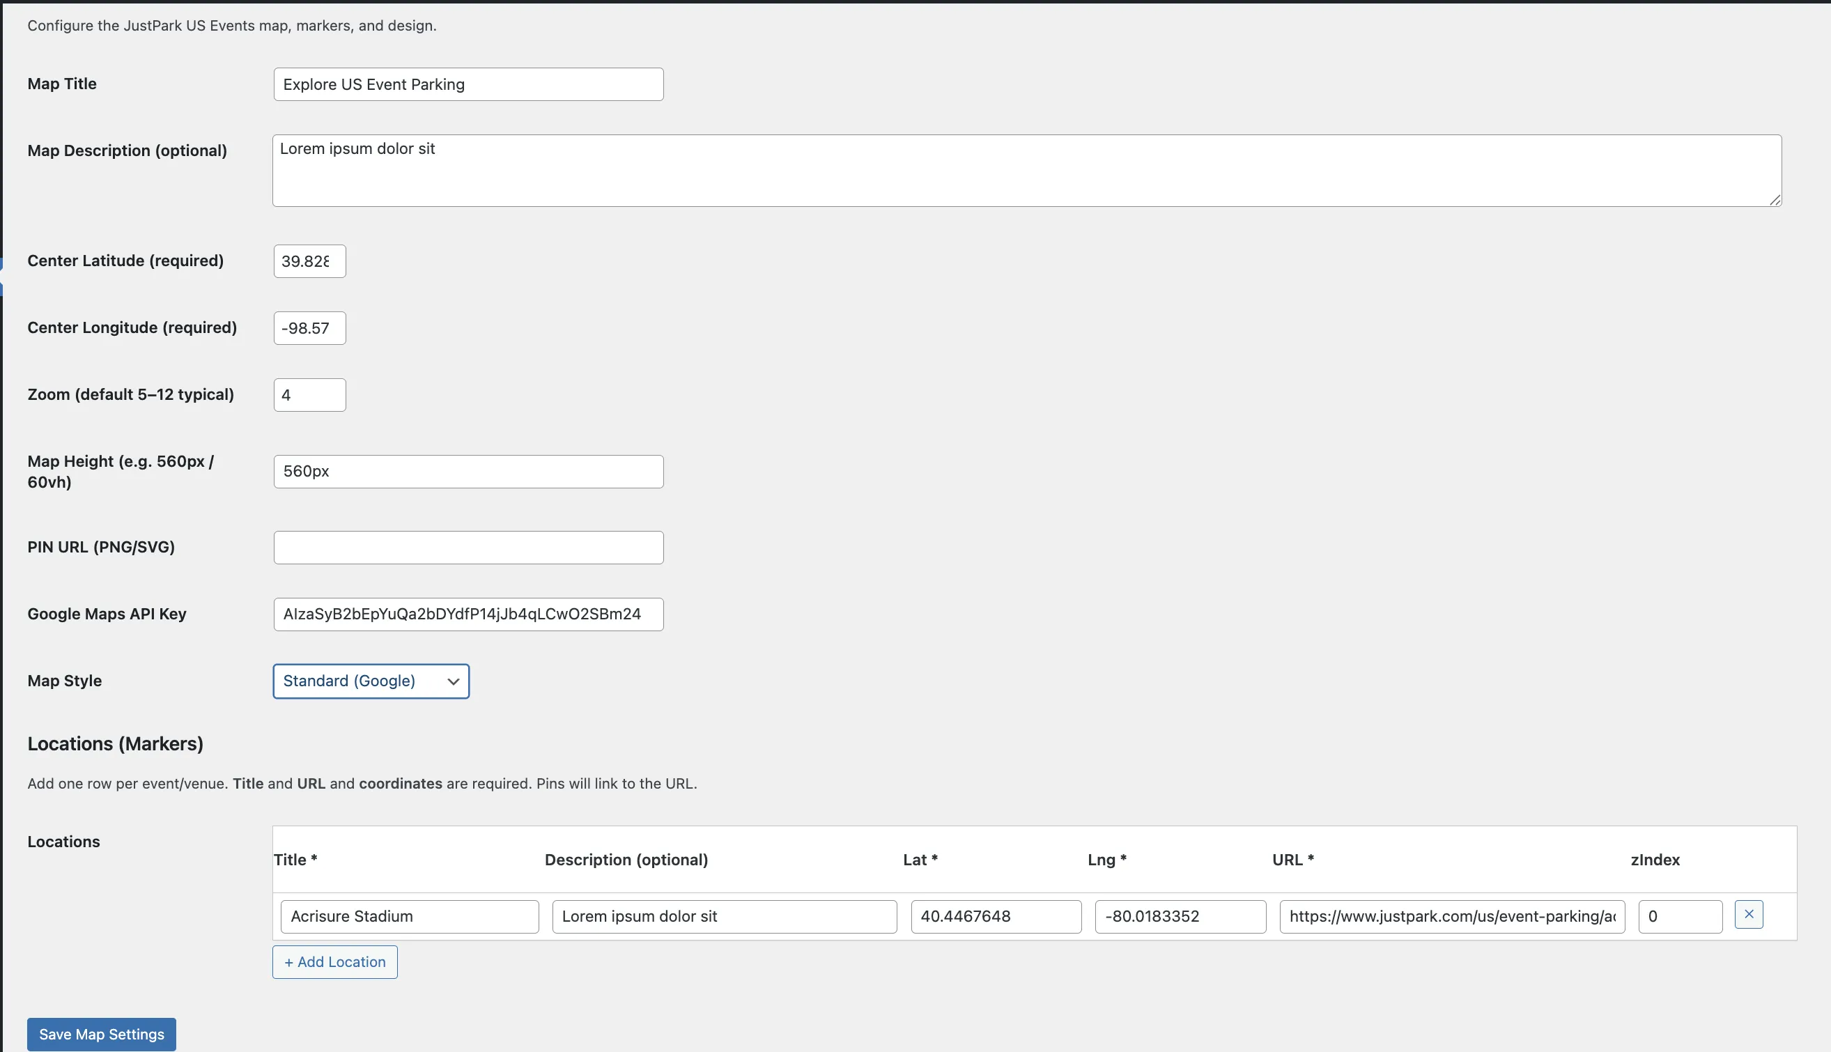The width and height of the screenshot is (1831, 1052).
Task: Focus the location Lat field 40.4467648
Action: (996, 915)
